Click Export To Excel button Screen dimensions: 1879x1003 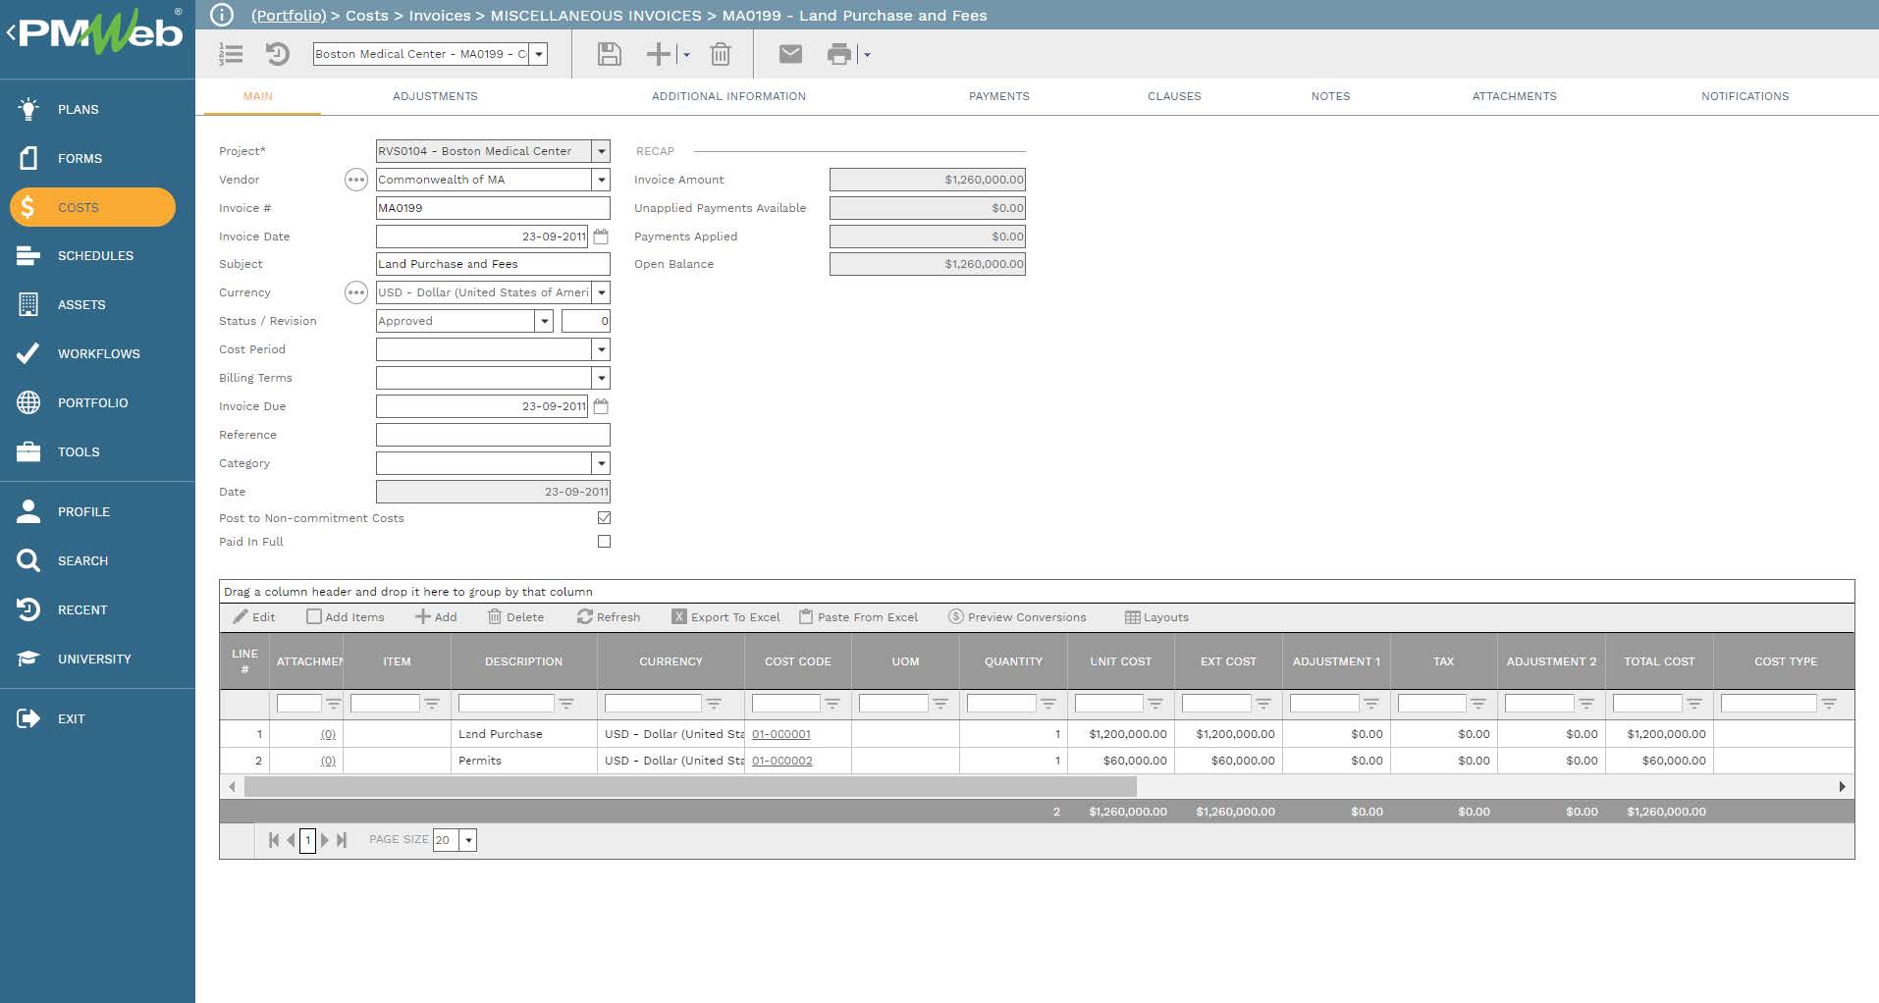(x=725, y=617)
